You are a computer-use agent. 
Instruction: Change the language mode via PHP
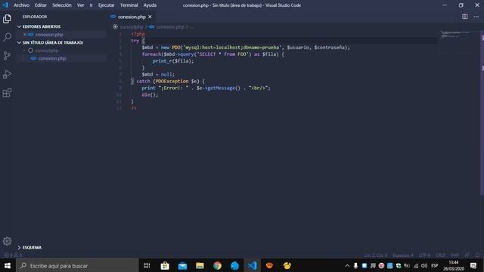coord(455,255)
